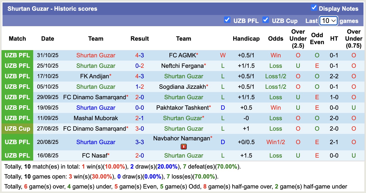366x193 pixels.
Task: Click Navbahor Namangan team name
Action: click(181, 138)
